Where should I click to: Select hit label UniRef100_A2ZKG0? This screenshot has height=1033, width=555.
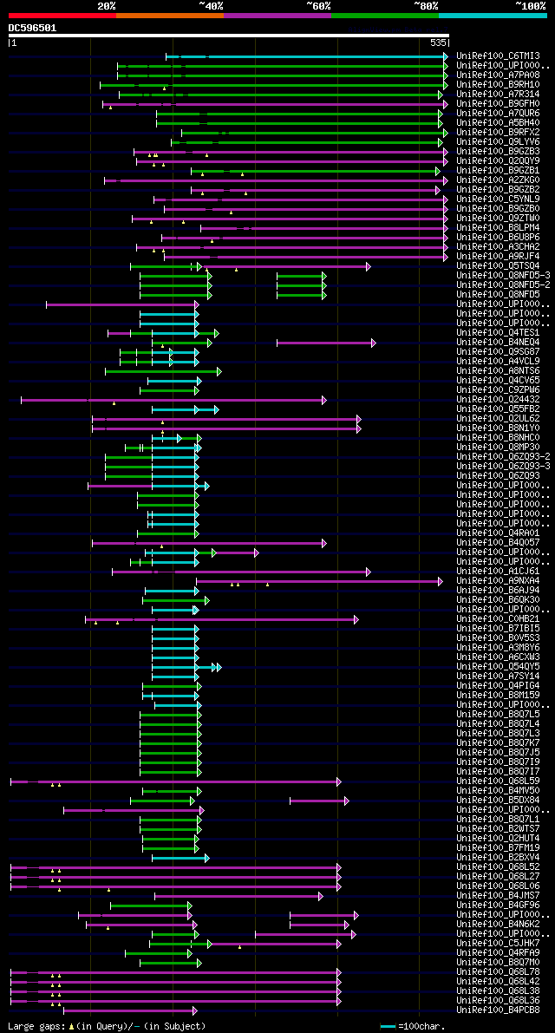[498, 180]
